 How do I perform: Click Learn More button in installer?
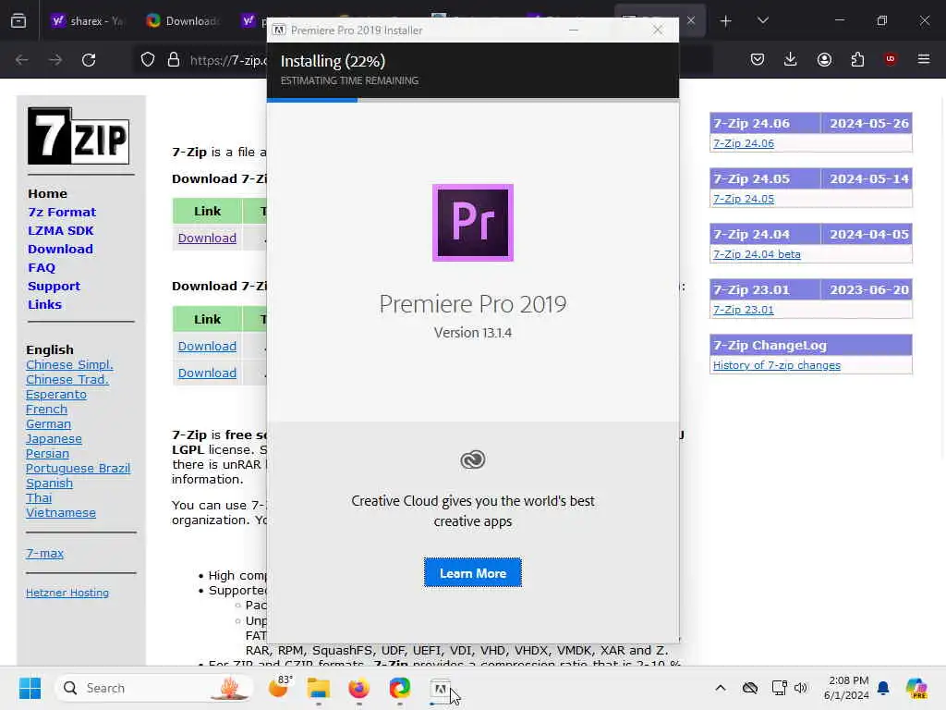pos(472,573)
